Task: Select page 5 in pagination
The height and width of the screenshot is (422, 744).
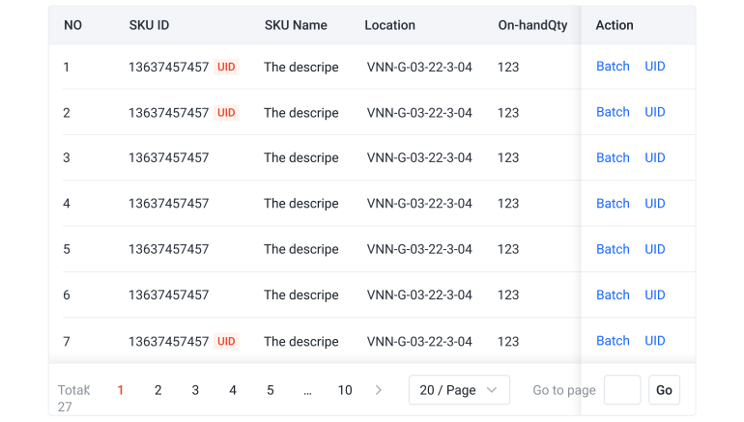Action: point(271,390)
